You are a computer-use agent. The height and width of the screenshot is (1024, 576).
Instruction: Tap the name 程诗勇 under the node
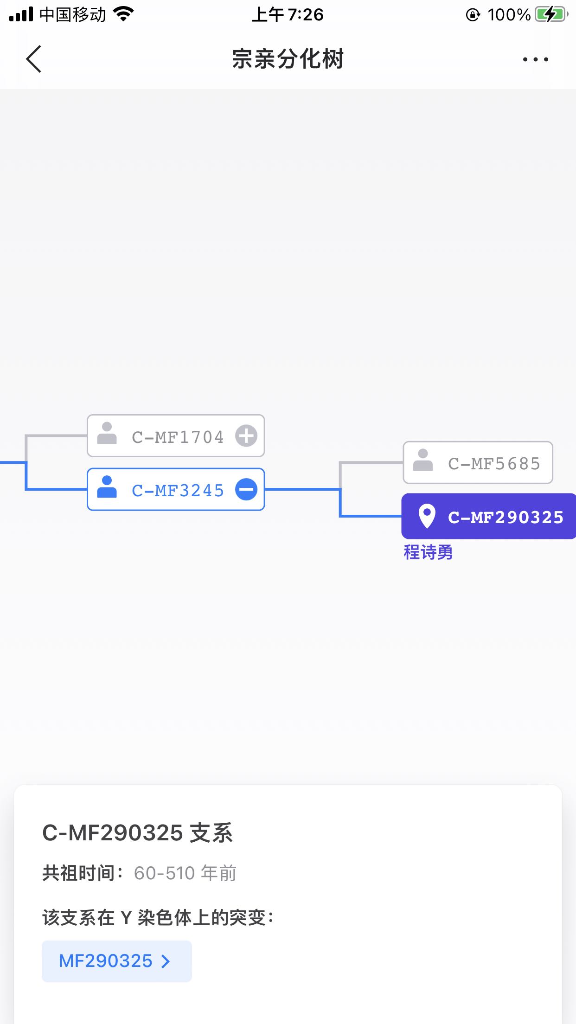point(428,552)
